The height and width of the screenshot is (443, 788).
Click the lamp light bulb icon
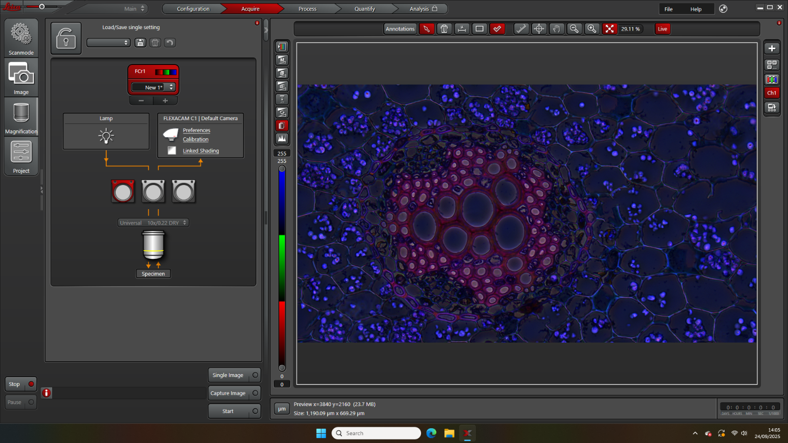pyautogui.click(x=106, y=136)
